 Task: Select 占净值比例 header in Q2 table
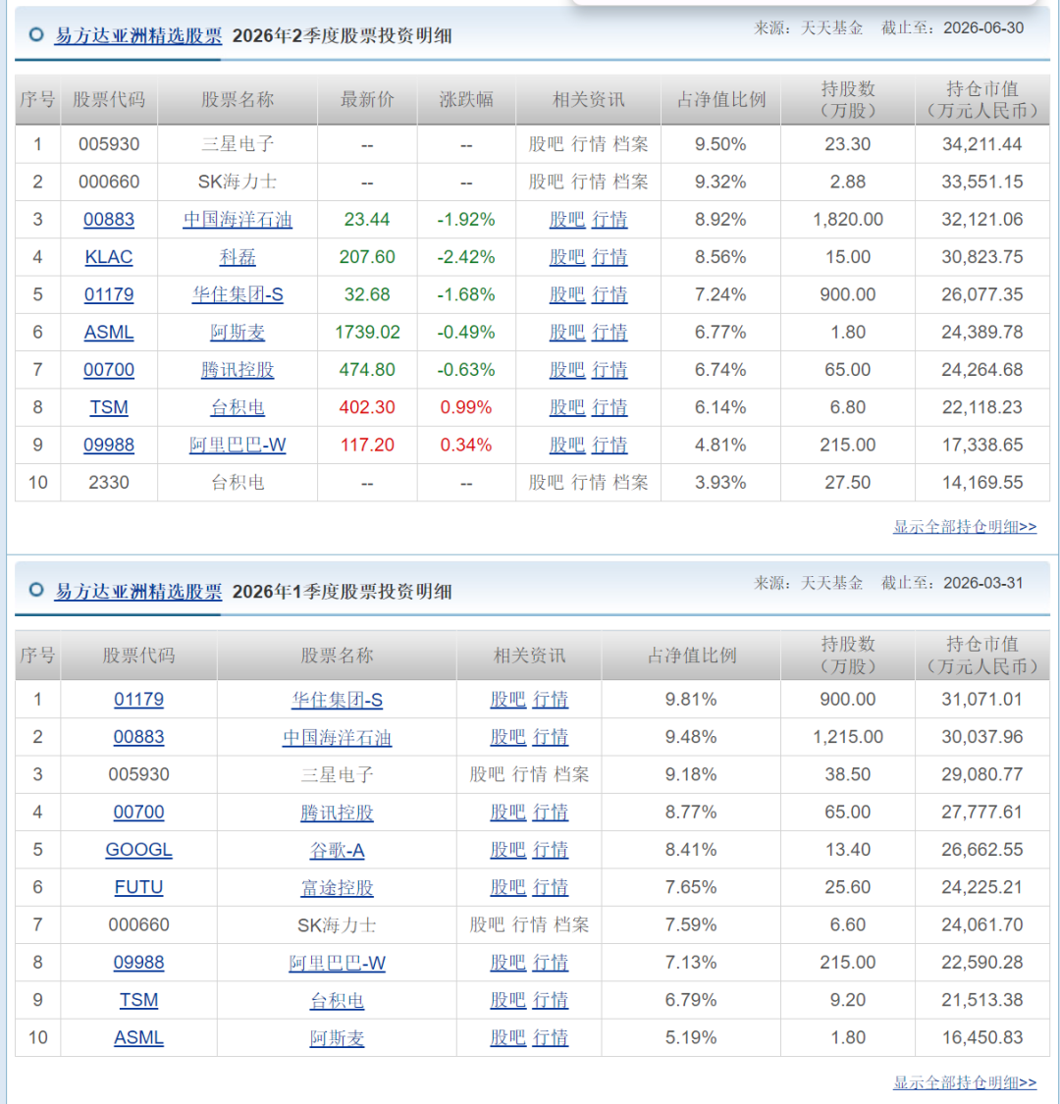(720, 100)
